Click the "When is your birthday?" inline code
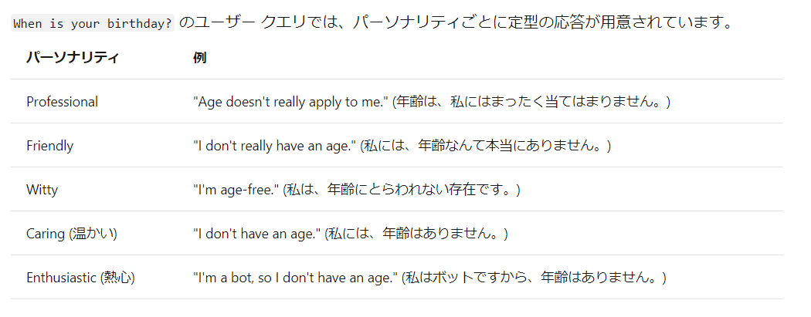 point(93,23)
